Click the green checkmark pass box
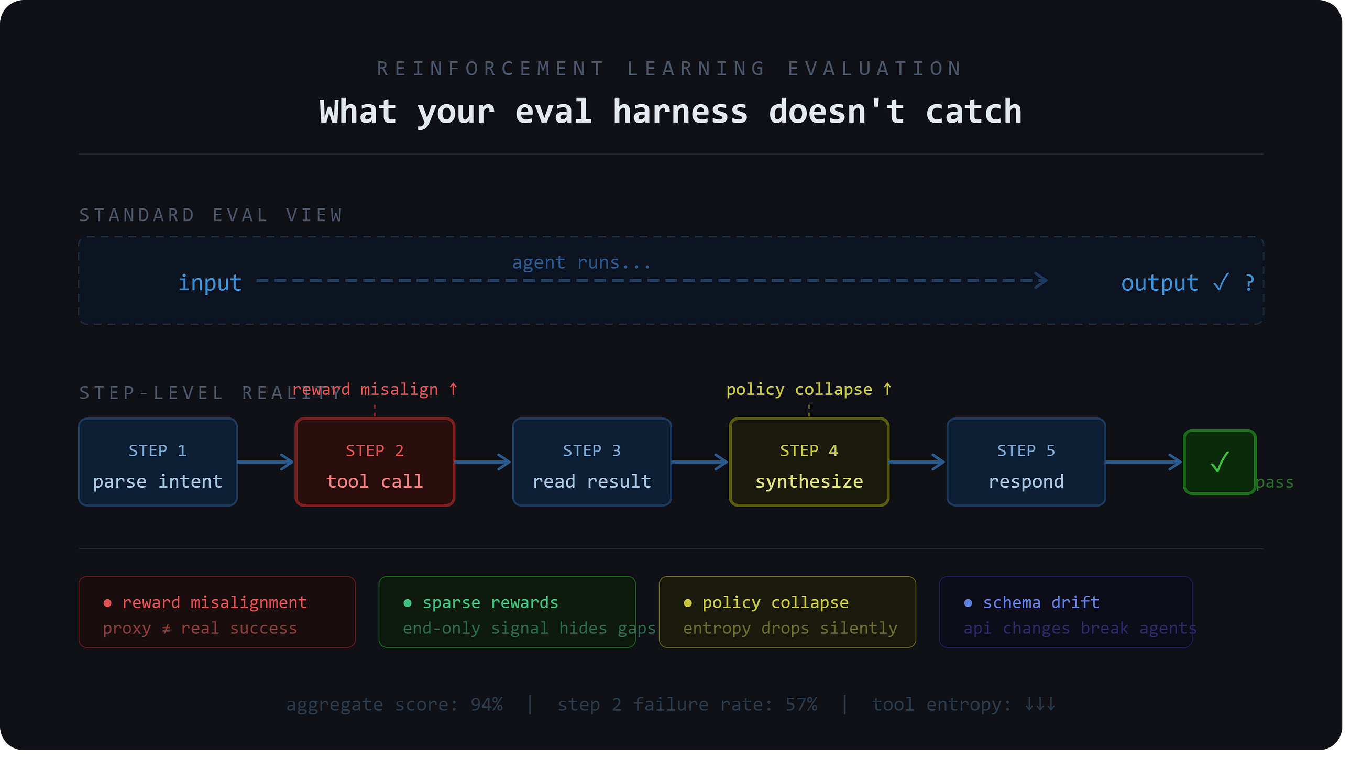Viewport: 1362px width, 770px height. pos(1219,461)
